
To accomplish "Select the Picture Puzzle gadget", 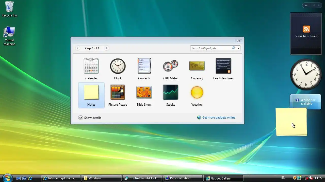I will pos(118,95).
